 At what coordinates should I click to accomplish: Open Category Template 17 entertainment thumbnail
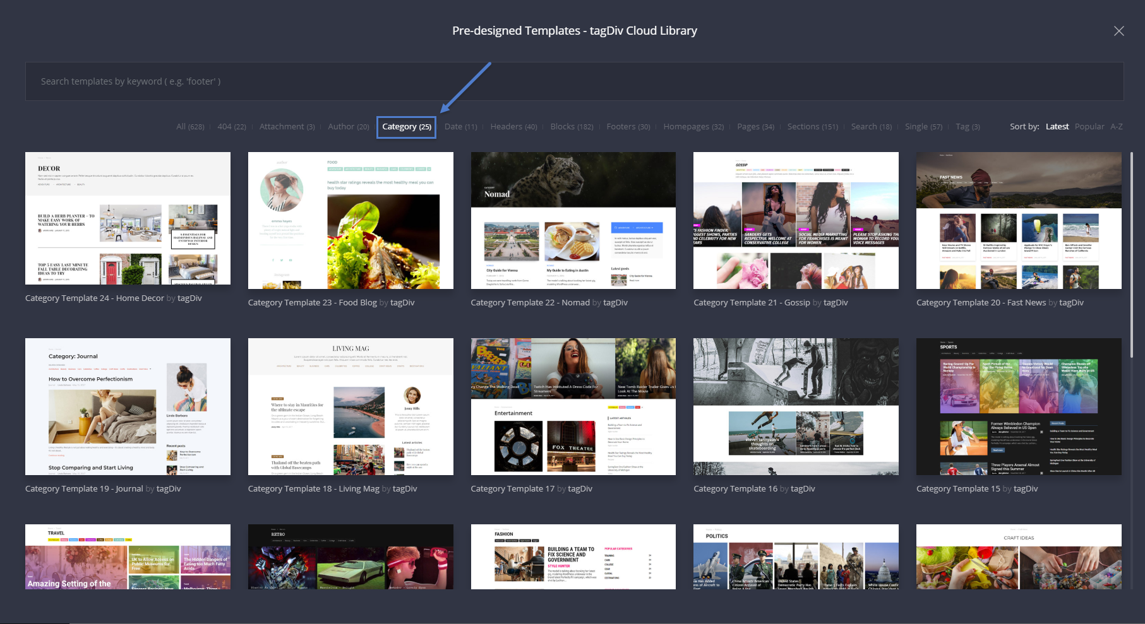573,406
